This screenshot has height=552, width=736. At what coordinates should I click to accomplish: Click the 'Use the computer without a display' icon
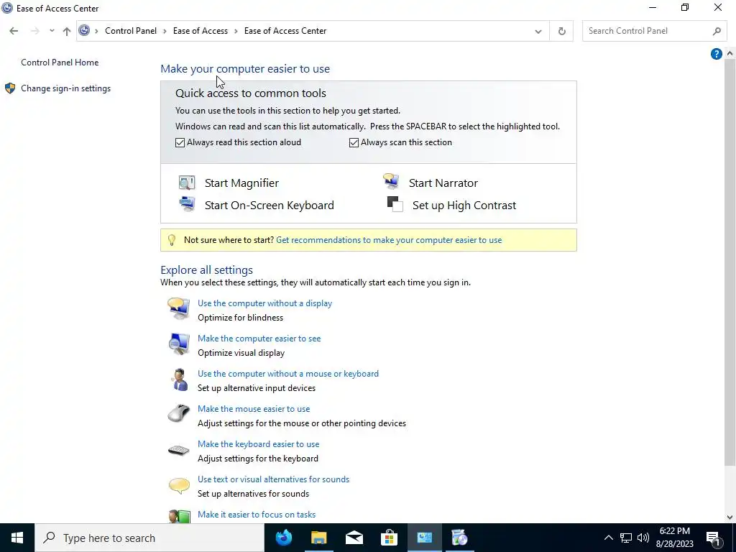[x=179, y=308]
